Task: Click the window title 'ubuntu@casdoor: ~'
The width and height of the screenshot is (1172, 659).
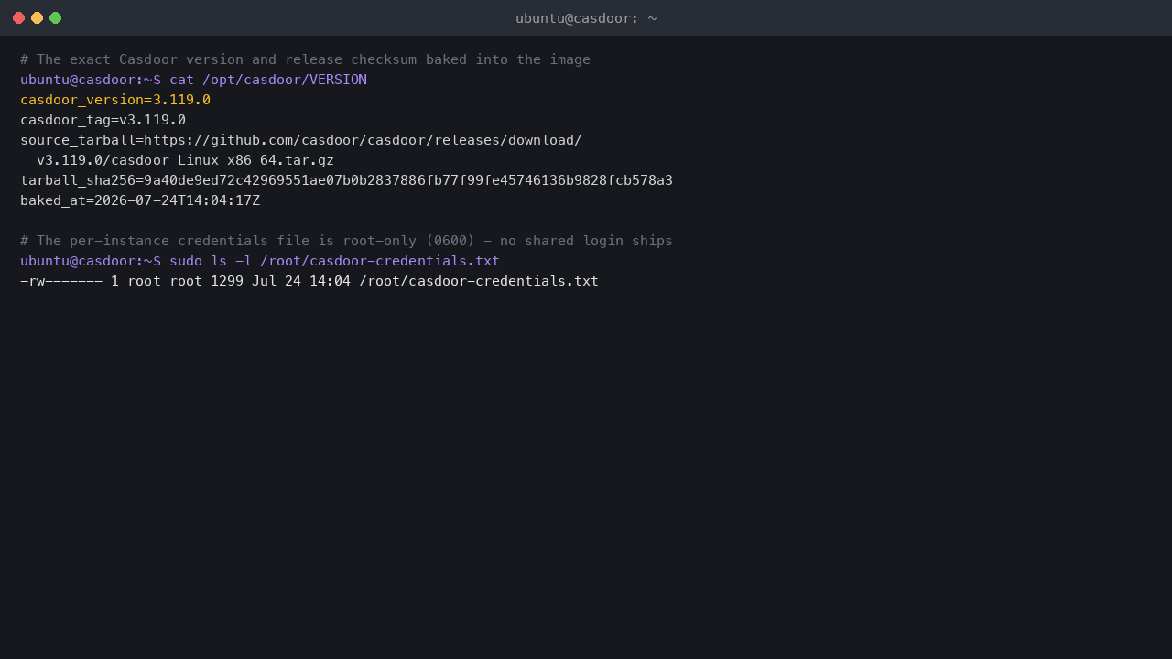Action: (x=586, y=18)
